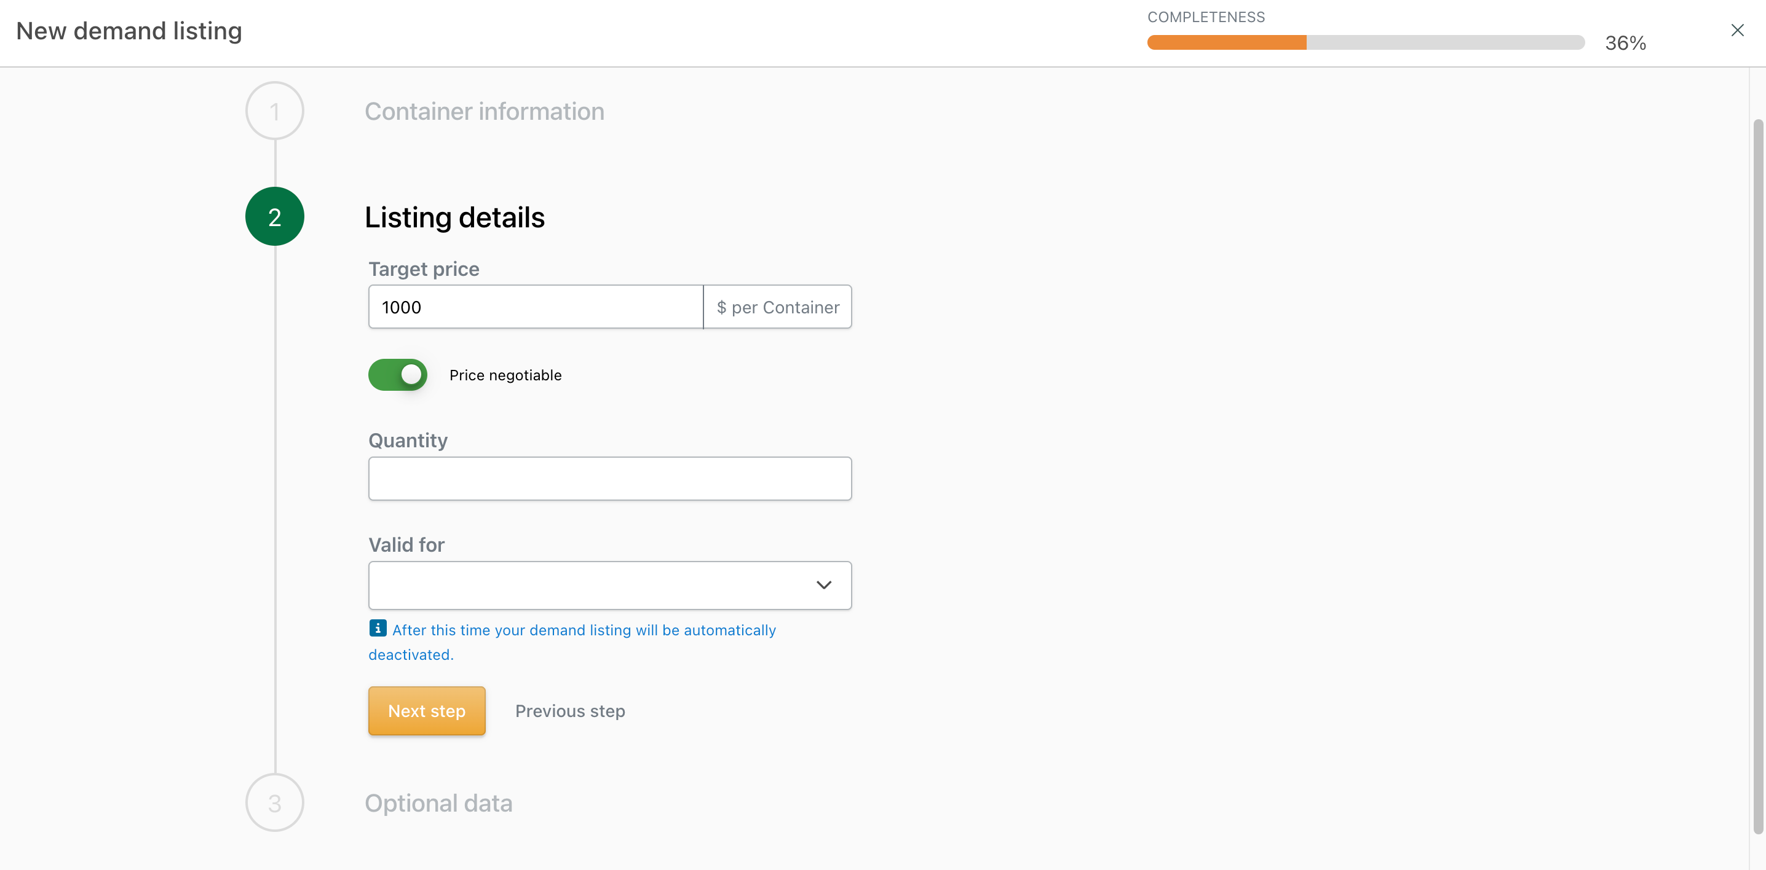
Task: Click the '$ per Container' unit label
Action: pos(778,308)
